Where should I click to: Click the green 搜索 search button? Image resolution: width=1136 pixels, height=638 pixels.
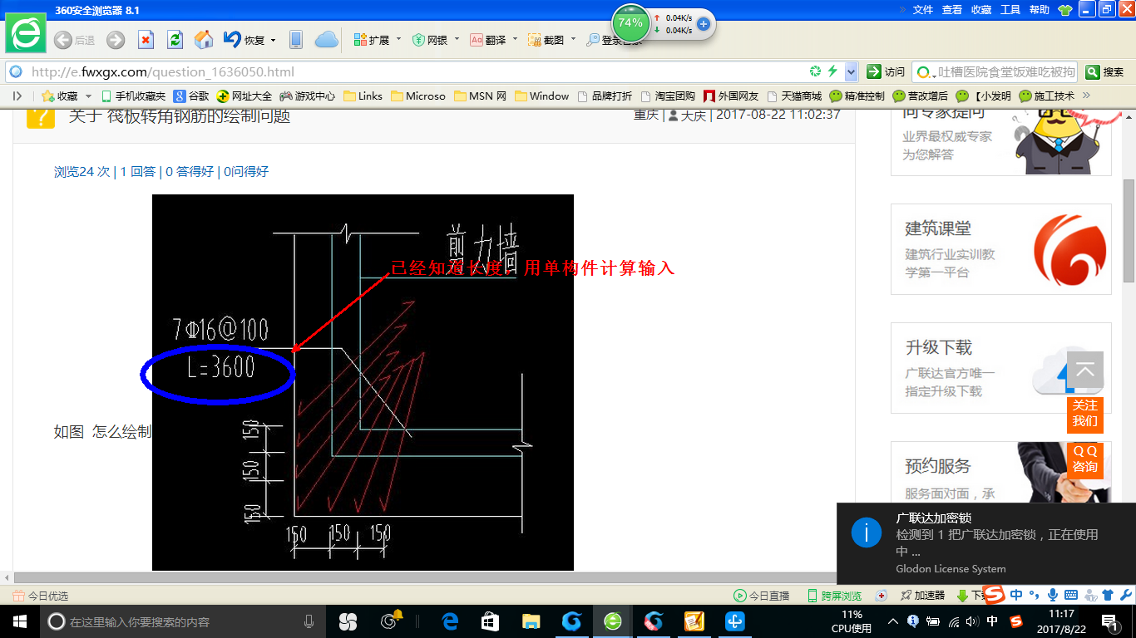(1105, 71)
